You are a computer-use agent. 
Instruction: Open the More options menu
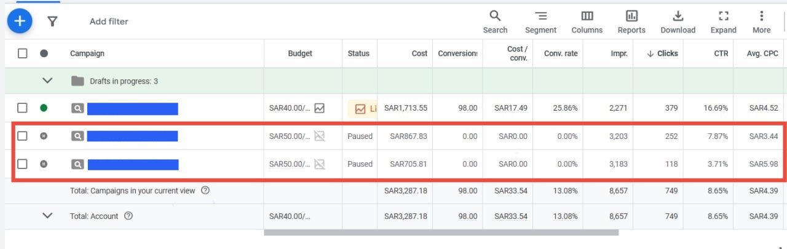(x=761, y=22)
